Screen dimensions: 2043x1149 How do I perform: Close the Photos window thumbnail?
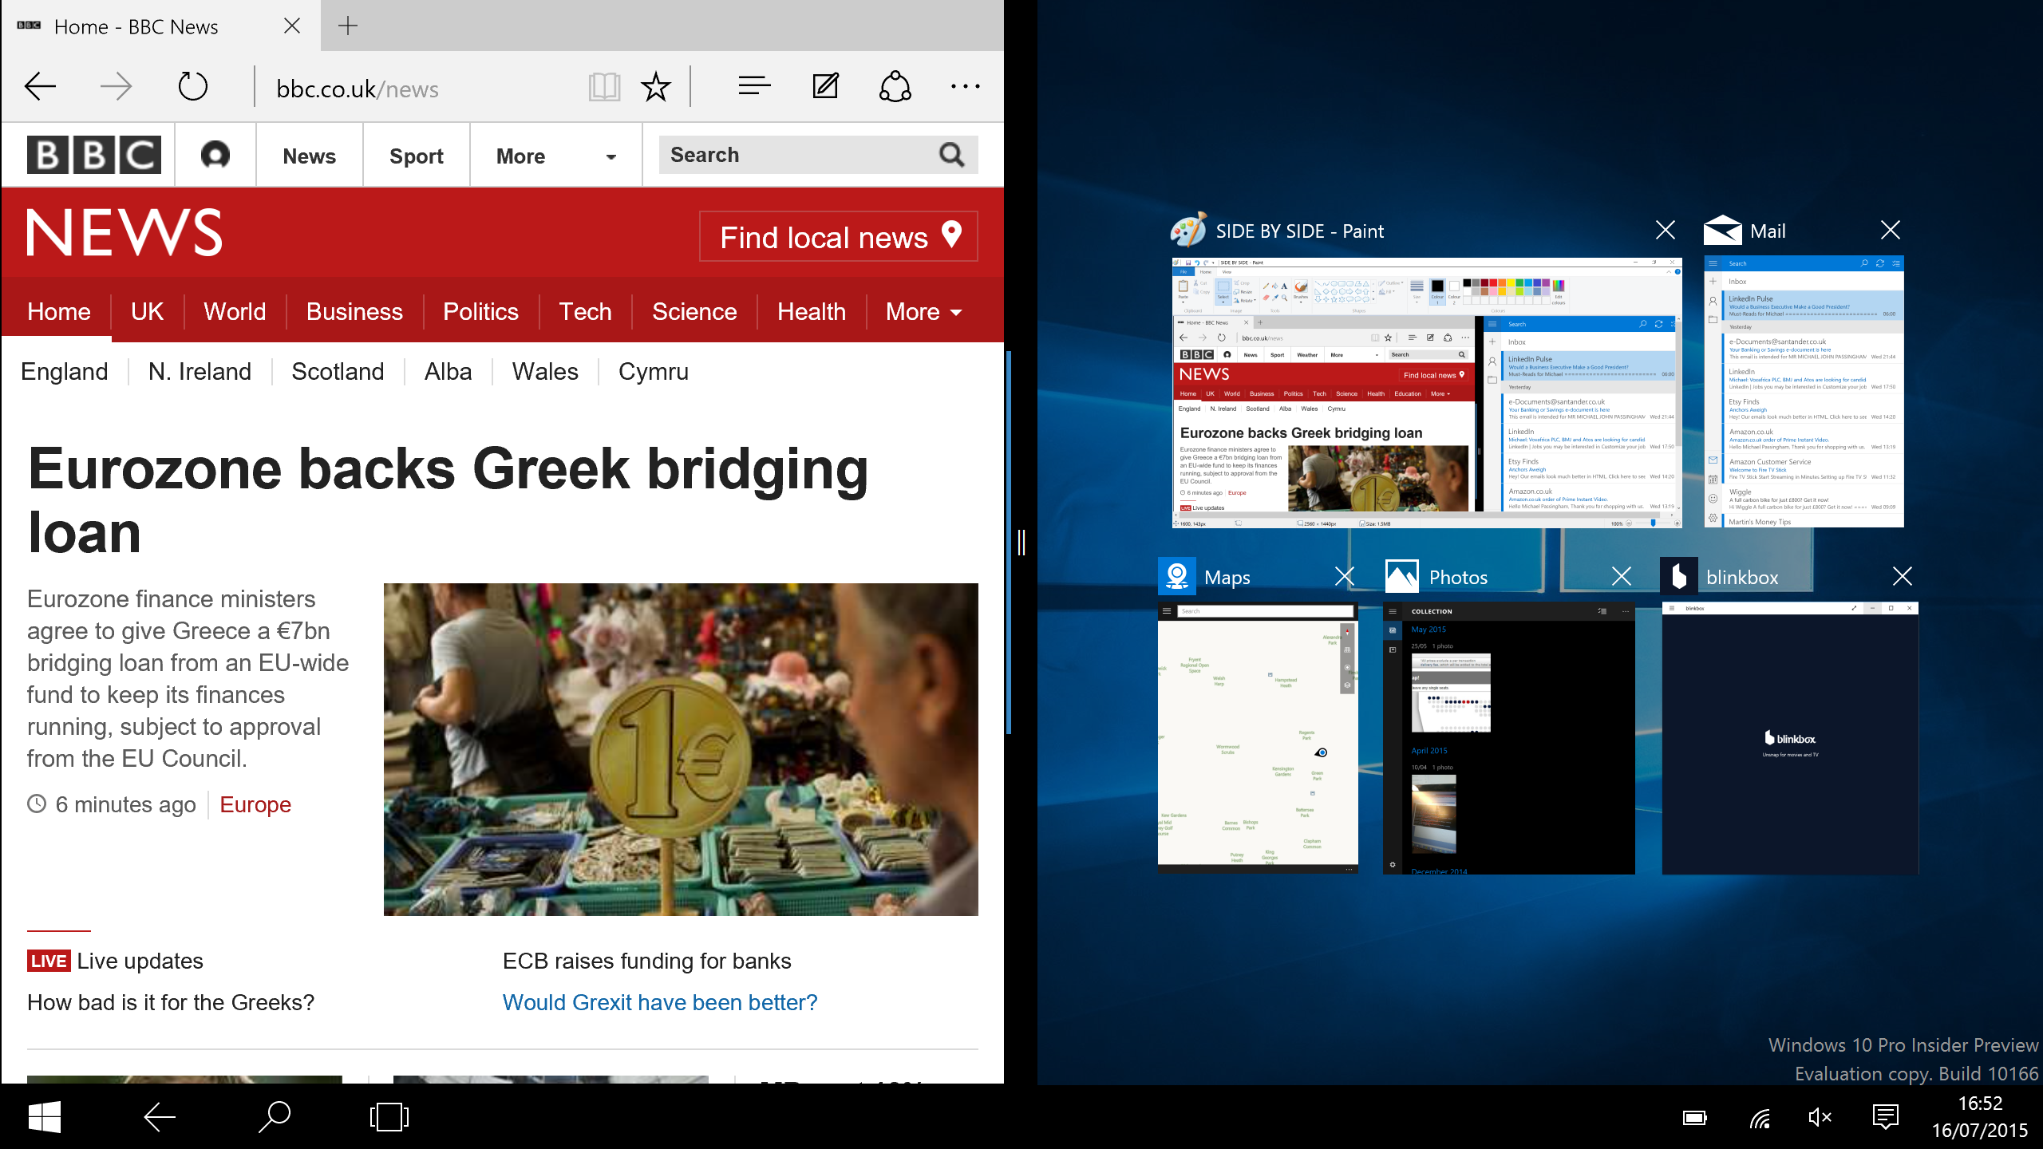click(1622, 576)
